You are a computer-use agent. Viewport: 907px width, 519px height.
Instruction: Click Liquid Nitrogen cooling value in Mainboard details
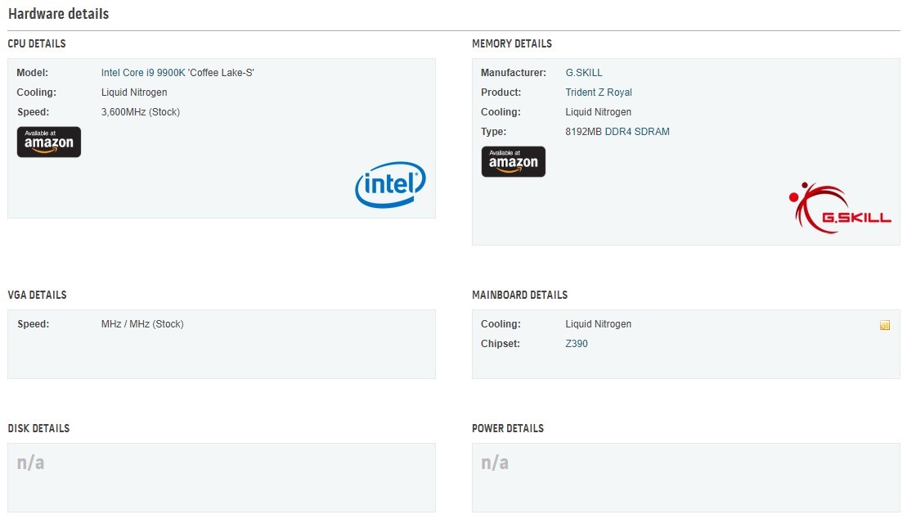[598, 324]
